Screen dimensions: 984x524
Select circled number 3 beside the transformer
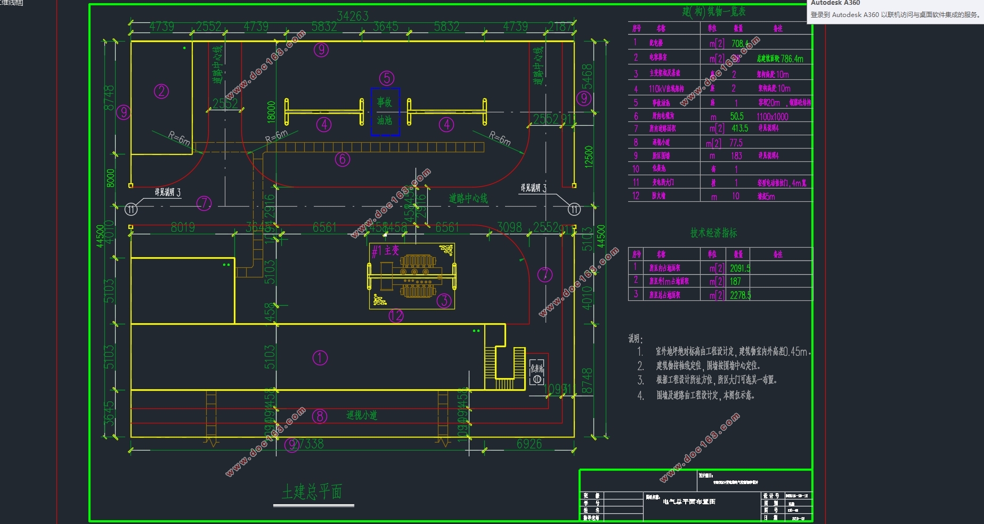coord(444,301)
